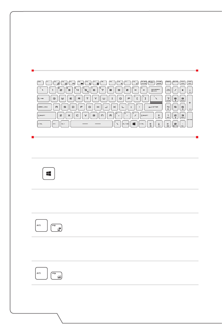Select the main Enter key beside the apostrophe key
The width and height of the screenshot is (222, 334).
[x=153, y=107]
